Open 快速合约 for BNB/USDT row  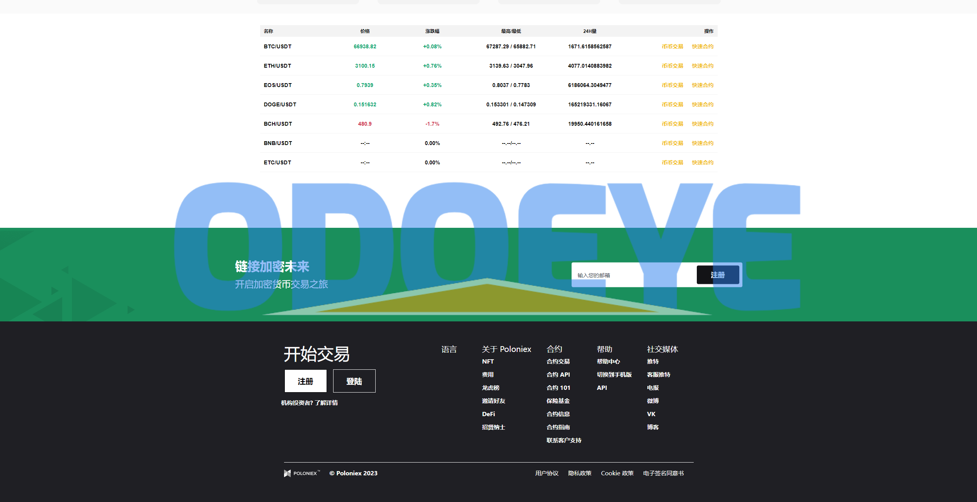702,143
